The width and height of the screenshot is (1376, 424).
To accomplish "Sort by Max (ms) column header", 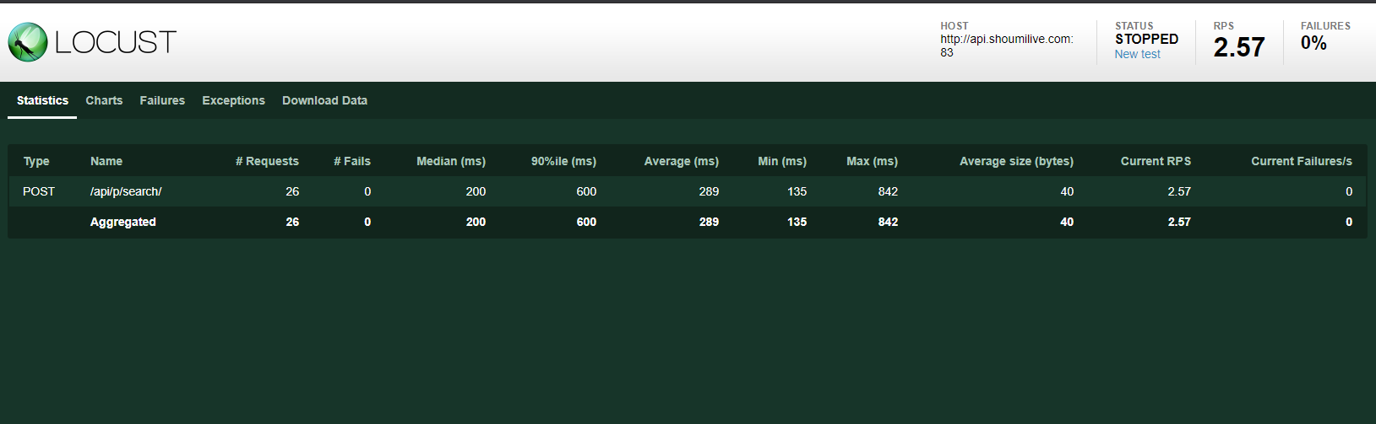I will 872,161.
